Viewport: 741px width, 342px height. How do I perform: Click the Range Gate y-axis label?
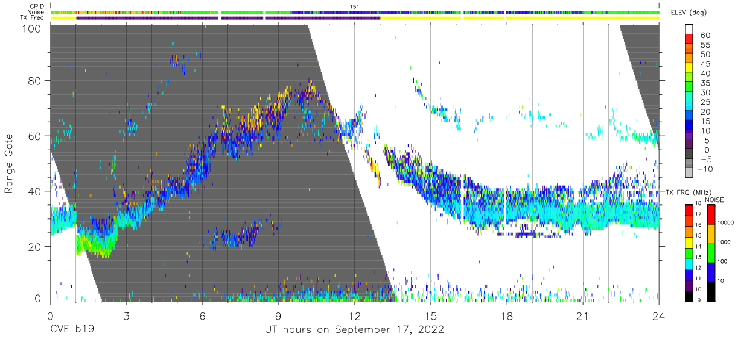[10, 164]
